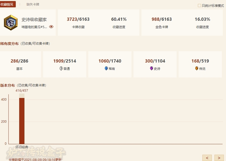Switch to the 收藏情况 tab
This screenshot has width=226, height=161.
pyautogui.click(x=7, y=4)
